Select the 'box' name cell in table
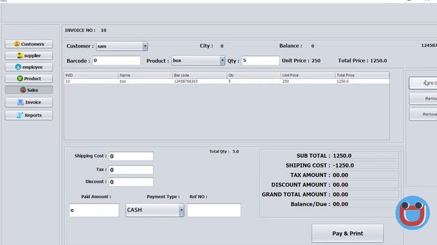Screen dimensions: 437x245 (145, 82)
